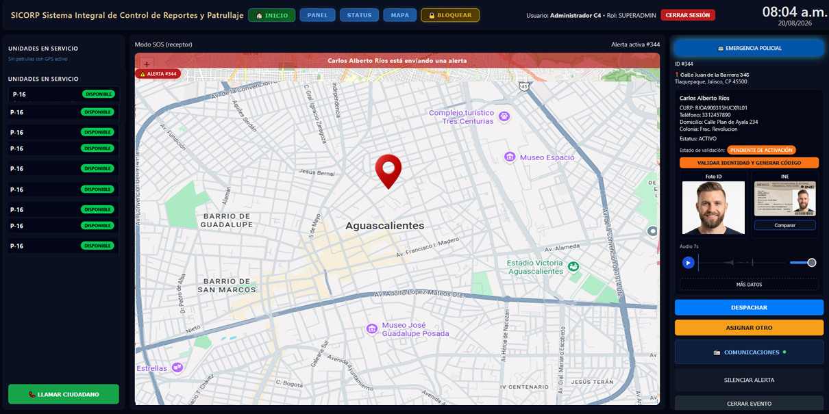829x414 pixels.
Task: Click the PENDIENTE DE ACTIVACIÓN status badge
Action: (761, 150)
